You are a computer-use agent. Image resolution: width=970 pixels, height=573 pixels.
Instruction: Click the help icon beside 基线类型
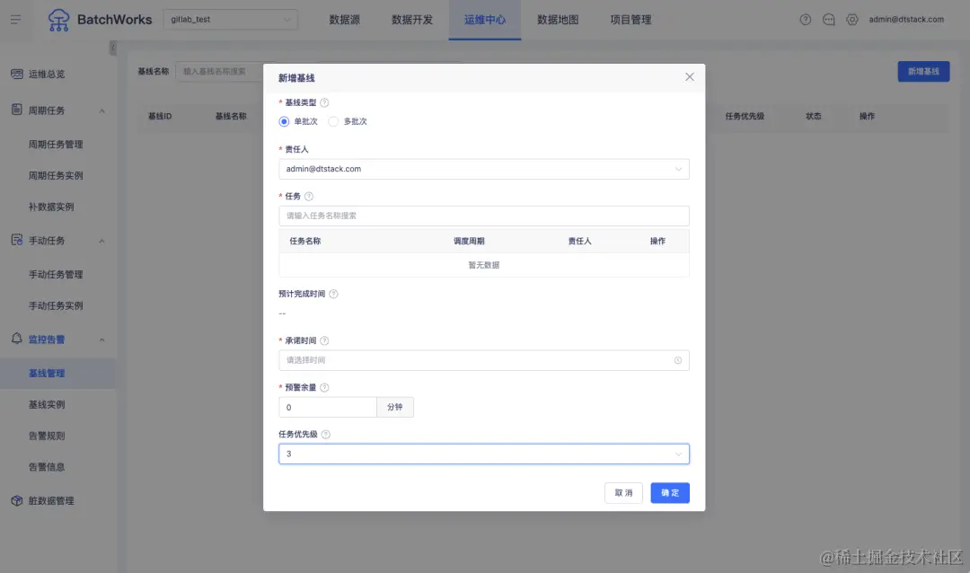click(324, 102)
